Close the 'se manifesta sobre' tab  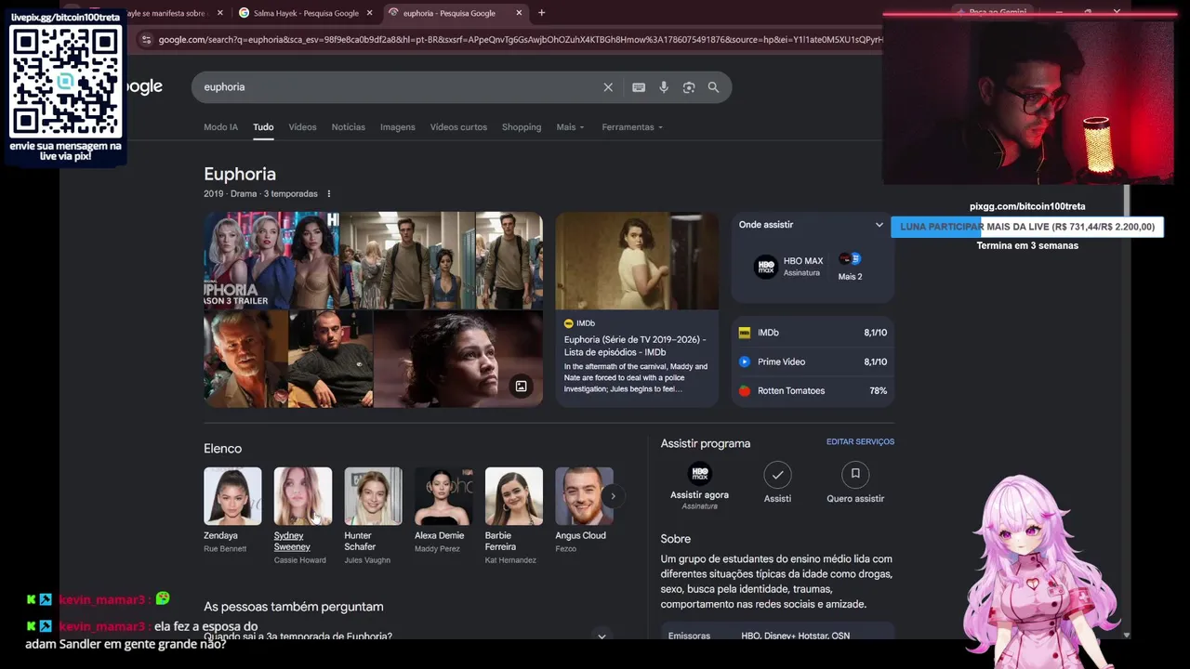220,13
